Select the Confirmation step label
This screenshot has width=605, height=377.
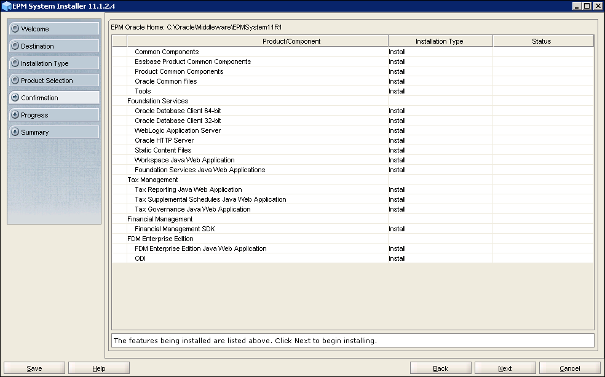click(x=39, y=98)
